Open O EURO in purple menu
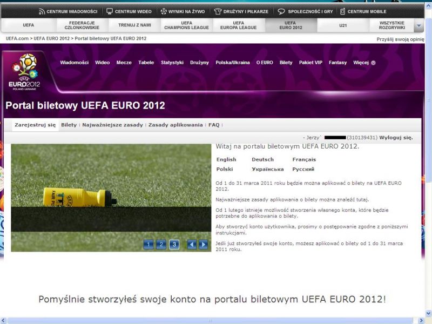The image size is (432, 324). [x=265, y=63]
